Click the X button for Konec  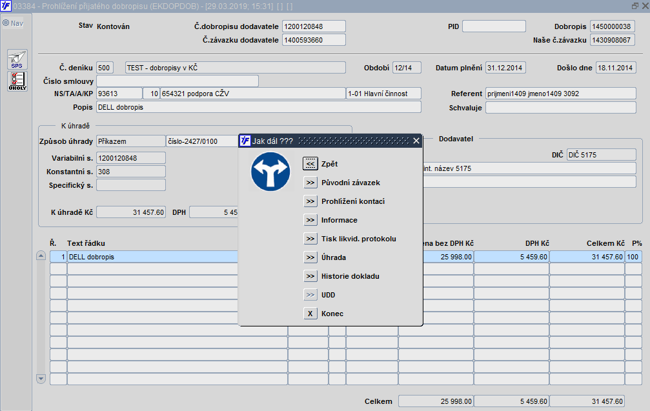pyautogui.click(x=310, y=314)
